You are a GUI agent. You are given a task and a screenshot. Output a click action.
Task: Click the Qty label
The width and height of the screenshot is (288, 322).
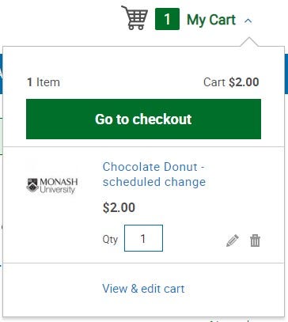coord(110,240)
